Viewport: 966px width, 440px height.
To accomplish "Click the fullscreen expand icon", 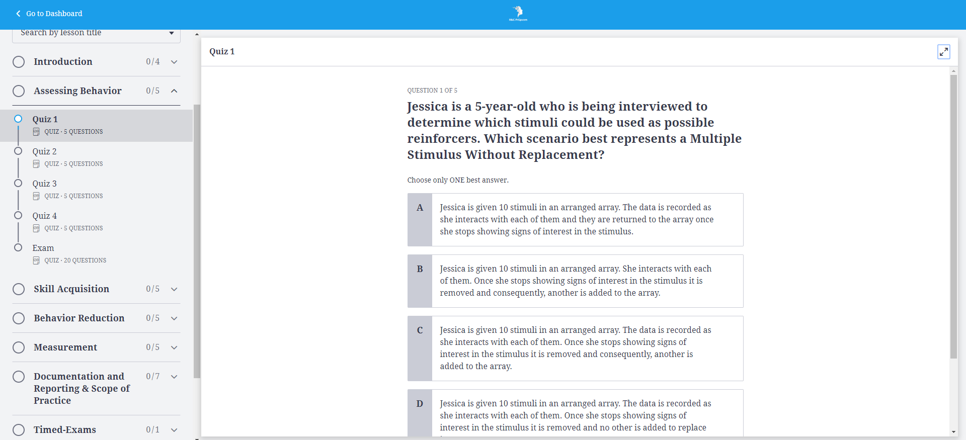I will [x=944, y=52].
